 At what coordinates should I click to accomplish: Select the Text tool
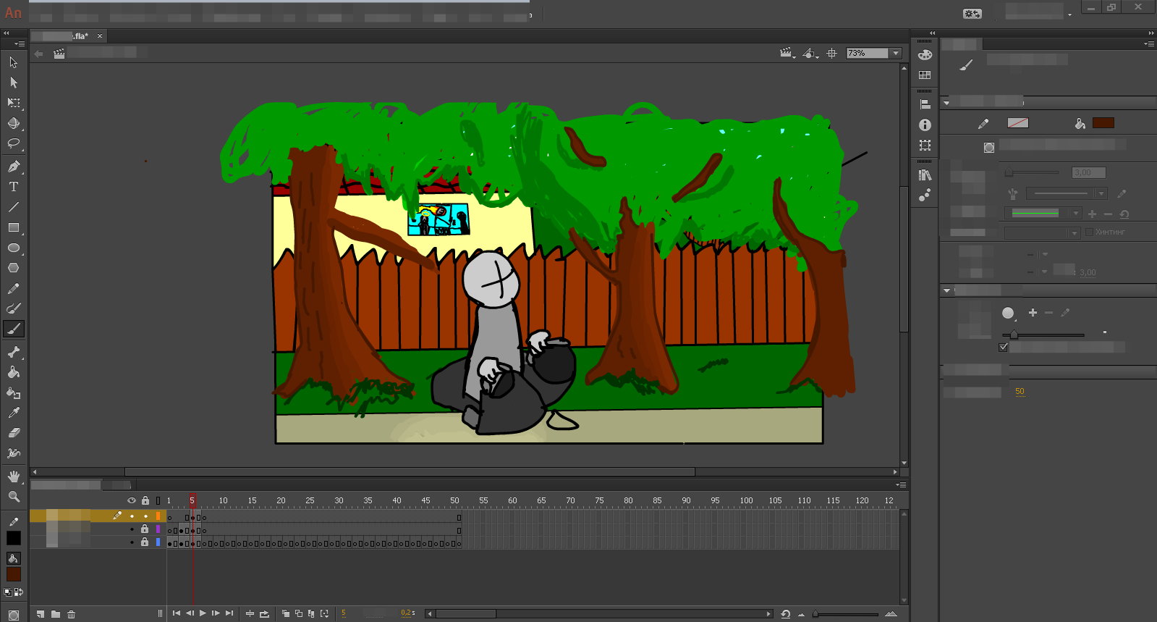point(13,187)
